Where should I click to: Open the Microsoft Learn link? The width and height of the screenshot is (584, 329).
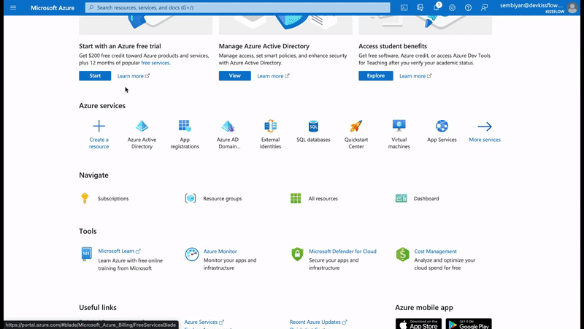[x=119, y=251]
